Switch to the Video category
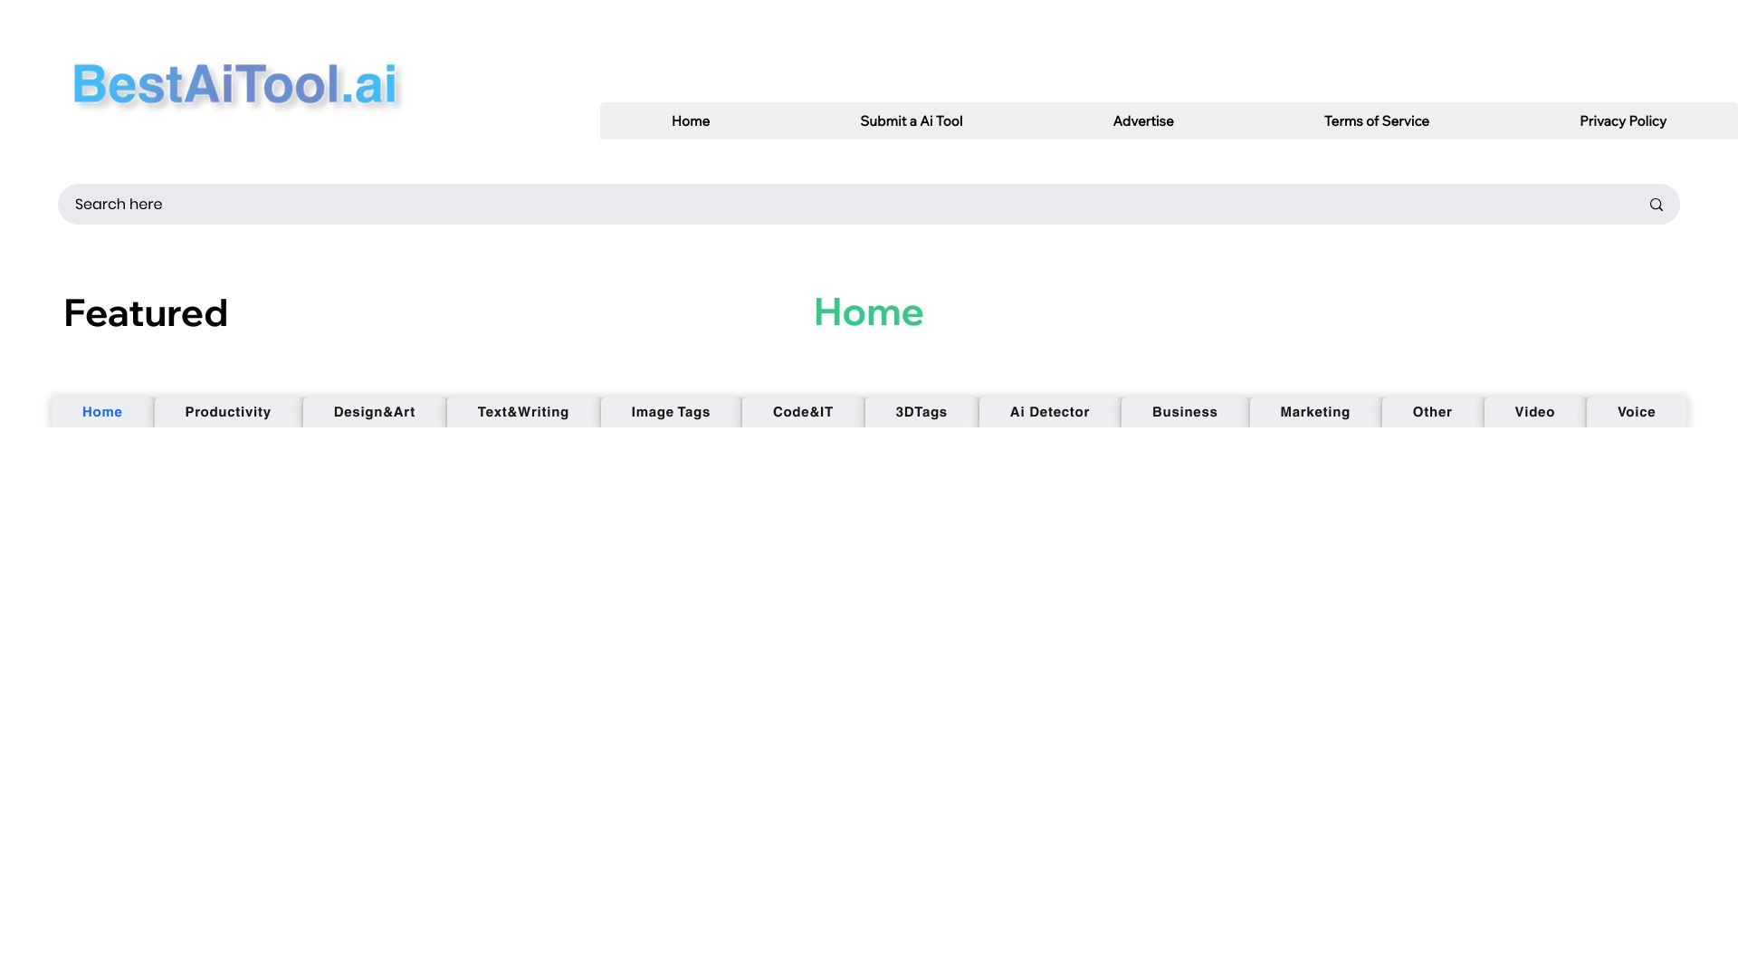Screen dimensions: 1738x978 tap(1534, 412)
